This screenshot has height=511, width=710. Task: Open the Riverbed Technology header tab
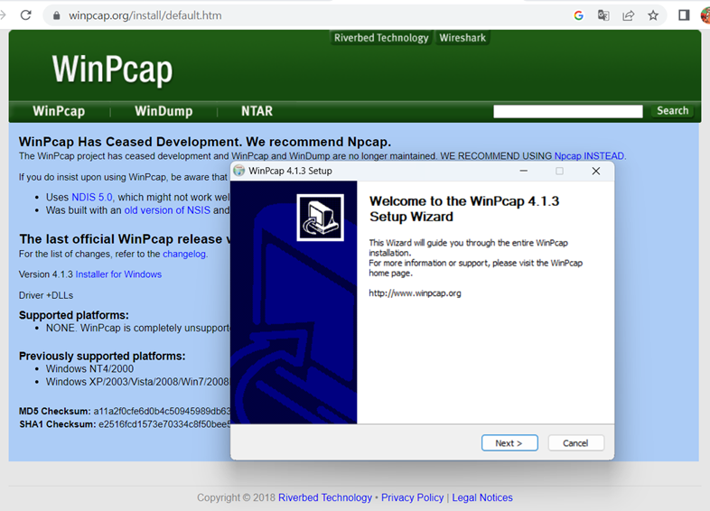tap(381, 38)
